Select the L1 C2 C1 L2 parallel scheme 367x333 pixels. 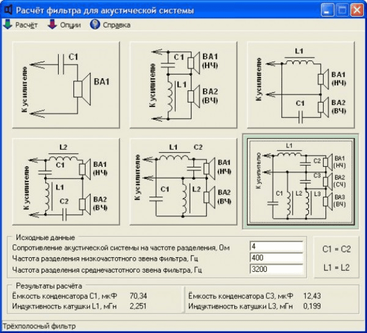(x=183, y=182)
